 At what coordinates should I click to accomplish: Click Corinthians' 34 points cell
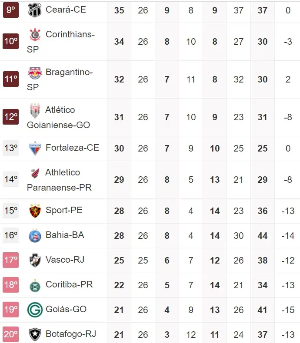[x=119, y=42]
